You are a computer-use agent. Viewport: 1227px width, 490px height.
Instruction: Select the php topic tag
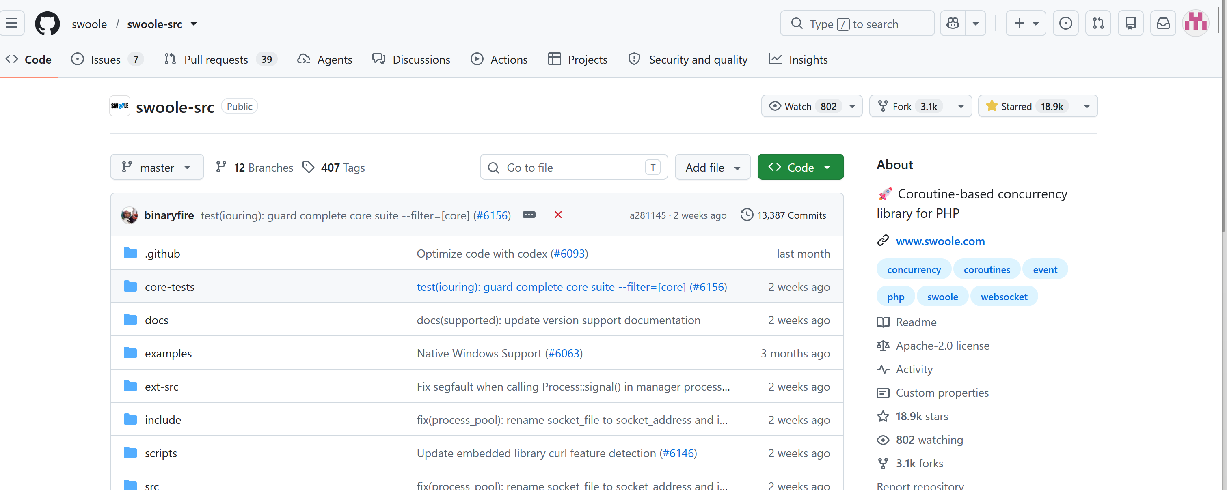[895, 297]
